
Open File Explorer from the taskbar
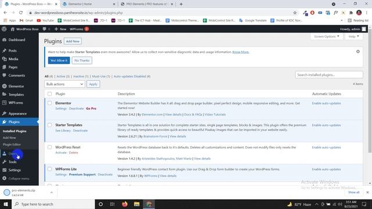point(137,204)
